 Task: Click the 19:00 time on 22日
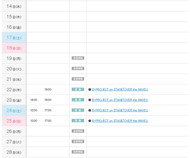point(48,89)
